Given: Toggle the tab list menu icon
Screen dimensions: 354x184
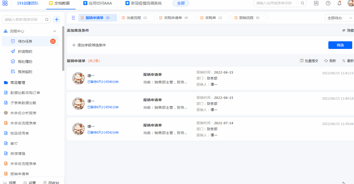Looking at the screenshot, I should point(73,18).
